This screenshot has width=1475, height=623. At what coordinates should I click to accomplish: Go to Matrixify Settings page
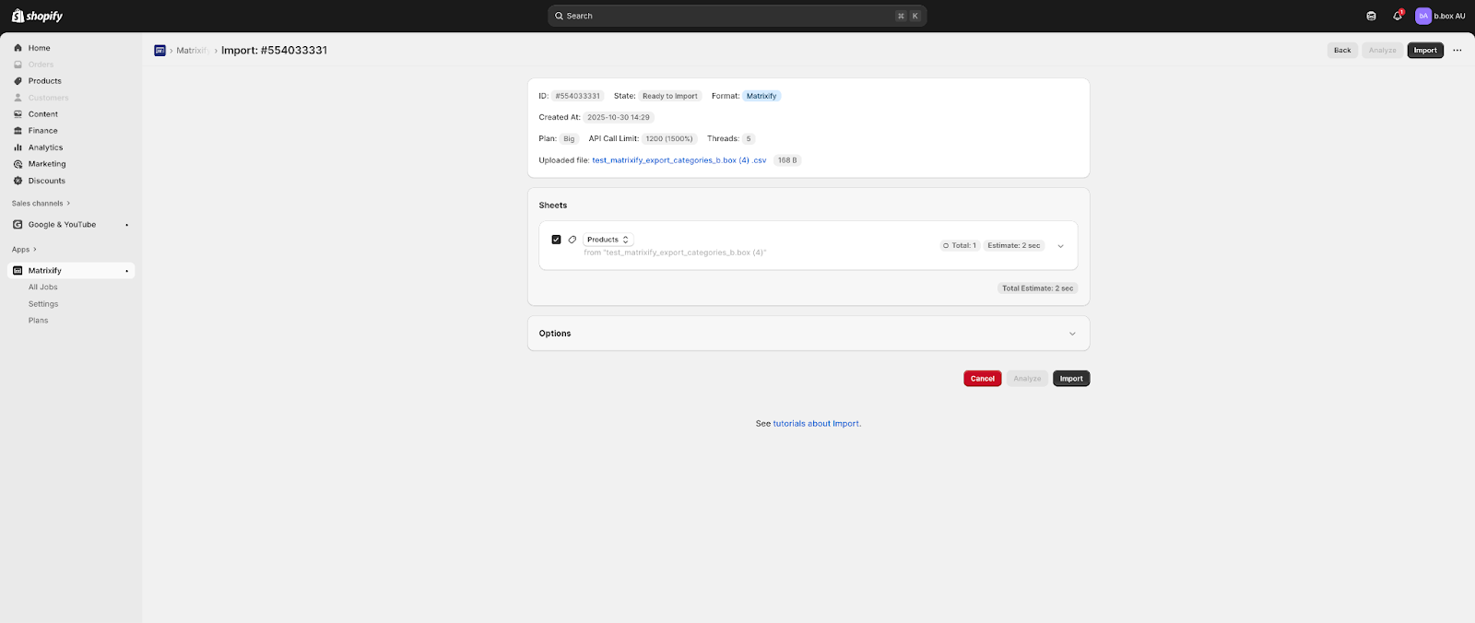(43, 304)
